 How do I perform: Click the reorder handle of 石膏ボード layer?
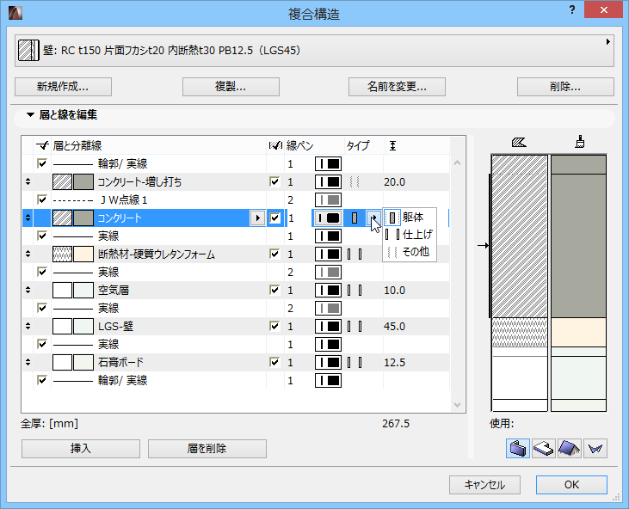click(x=28, y=362)
